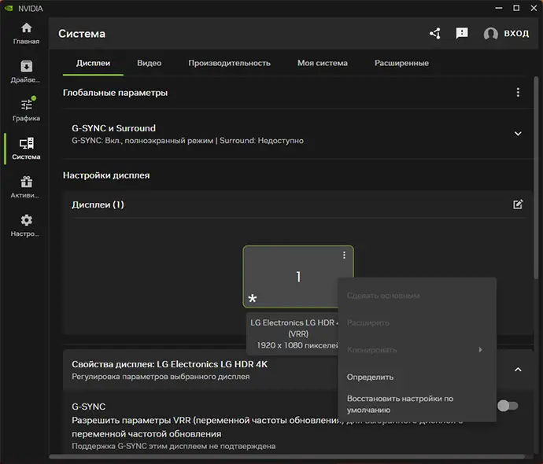Viewport: 543px width, 464px height.
Task: Toggle the G-SYNC switch
Action: (508, 406)
